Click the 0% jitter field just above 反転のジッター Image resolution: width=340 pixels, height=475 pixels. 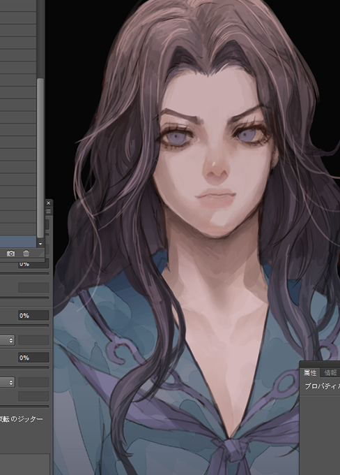click(33, 358)
